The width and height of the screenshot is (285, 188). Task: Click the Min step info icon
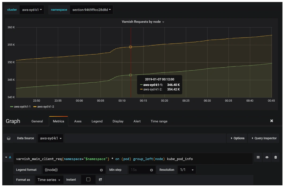pyautogui.click(x=151, y=170)
